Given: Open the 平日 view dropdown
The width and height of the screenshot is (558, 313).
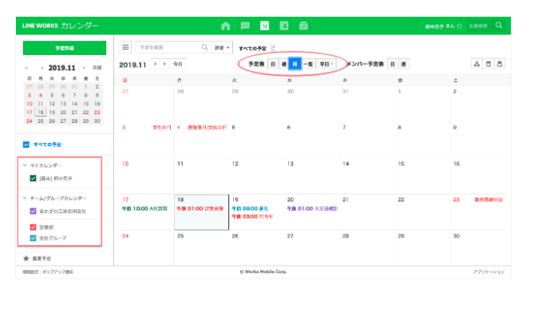Looking at the screenshot, I should (326, 64).
